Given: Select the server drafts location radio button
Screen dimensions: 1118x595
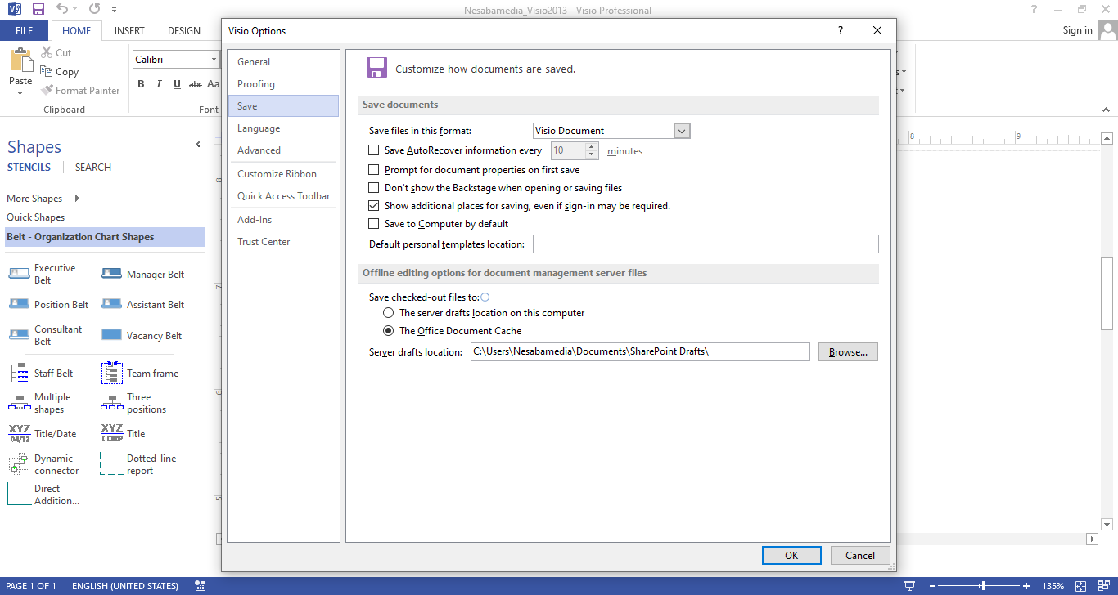Looking at the screenshot, I should pos(389,313).
